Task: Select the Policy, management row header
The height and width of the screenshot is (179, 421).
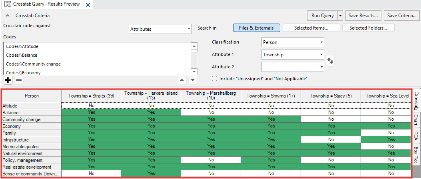Action: coord(32,160)
